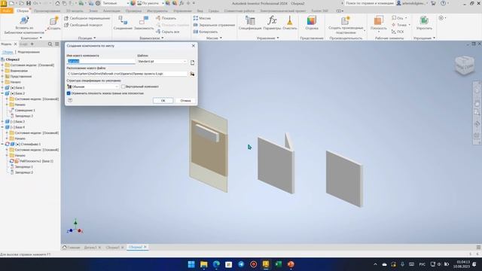Image resolution: width=482 pixels, height=271 pixels.
Task: Expand the Деталь 1 node in browser
Action: (x=2, y=88)
